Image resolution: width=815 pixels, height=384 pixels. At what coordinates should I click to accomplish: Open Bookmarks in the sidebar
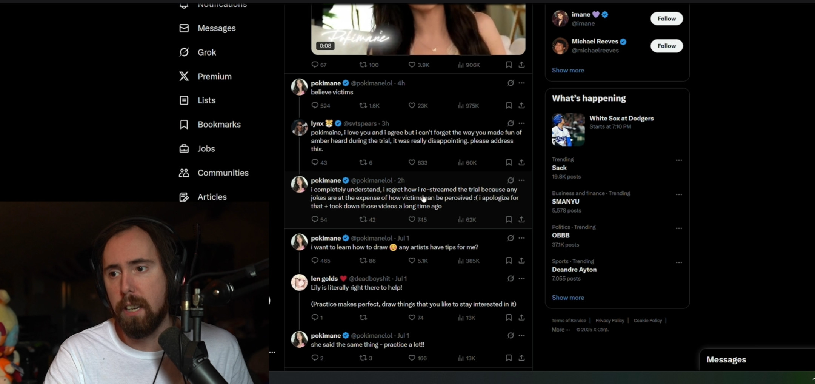click(210, 125)
